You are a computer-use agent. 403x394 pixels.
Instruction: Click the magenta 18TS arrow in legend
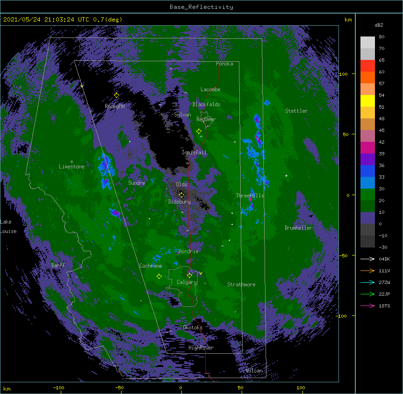coord(367,306)
